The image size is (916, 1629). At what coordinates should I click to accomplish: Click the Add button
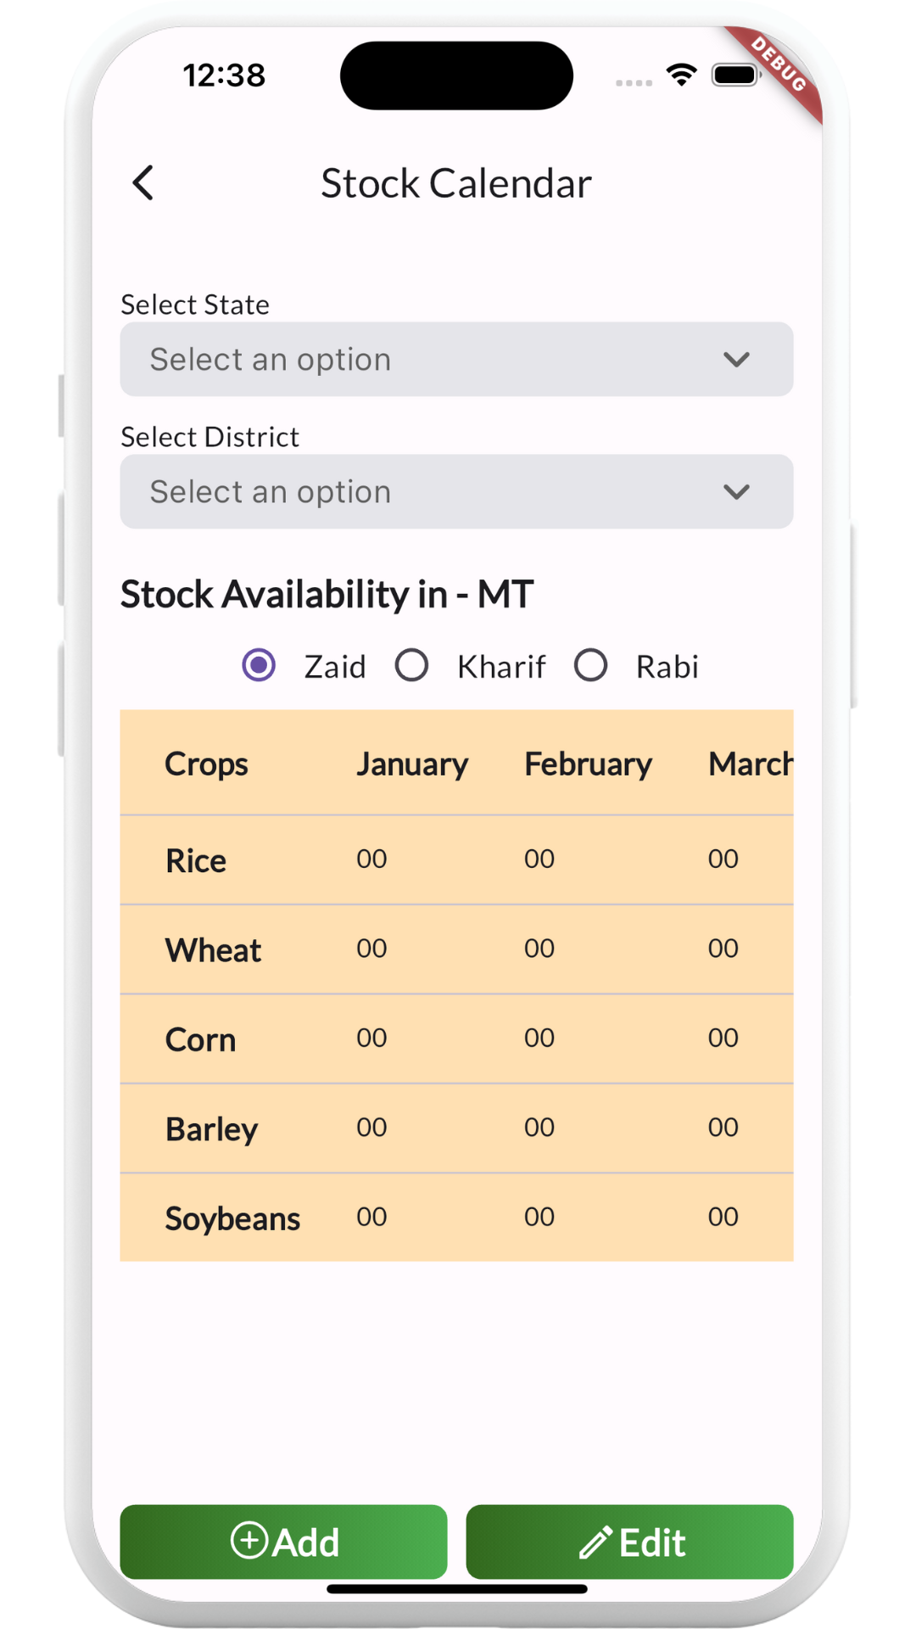click(x=283, y=1542)
